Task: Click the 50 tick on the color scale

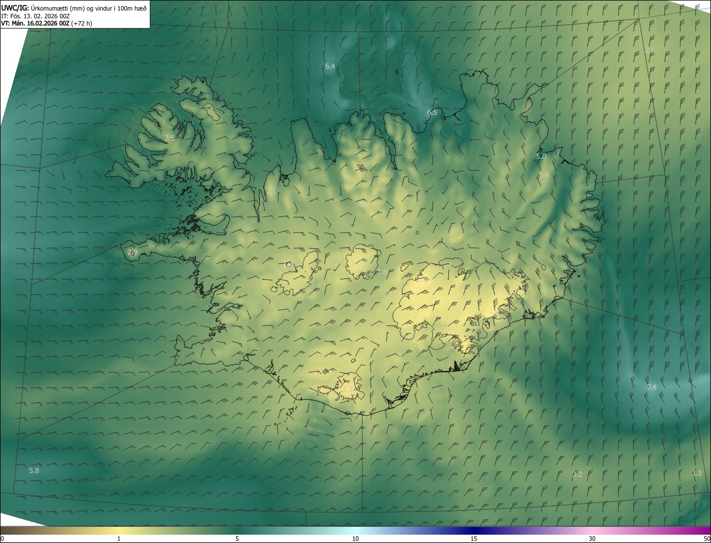Action: [x=707, y=539]
